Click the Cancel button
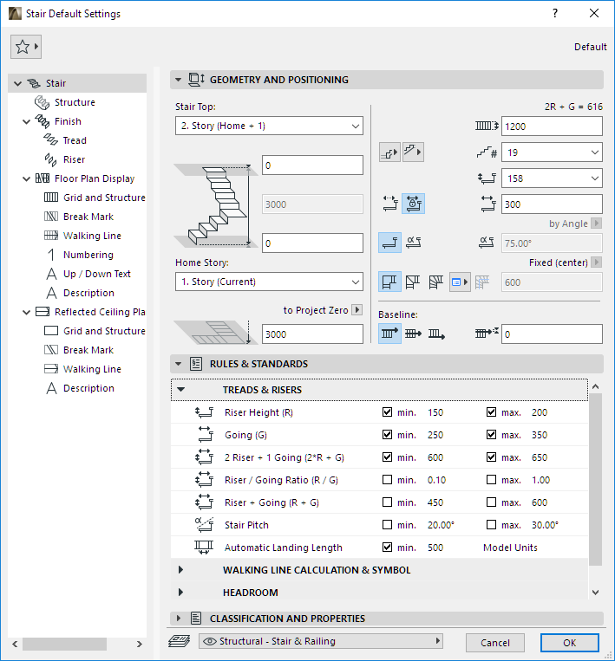 [494, 643]
